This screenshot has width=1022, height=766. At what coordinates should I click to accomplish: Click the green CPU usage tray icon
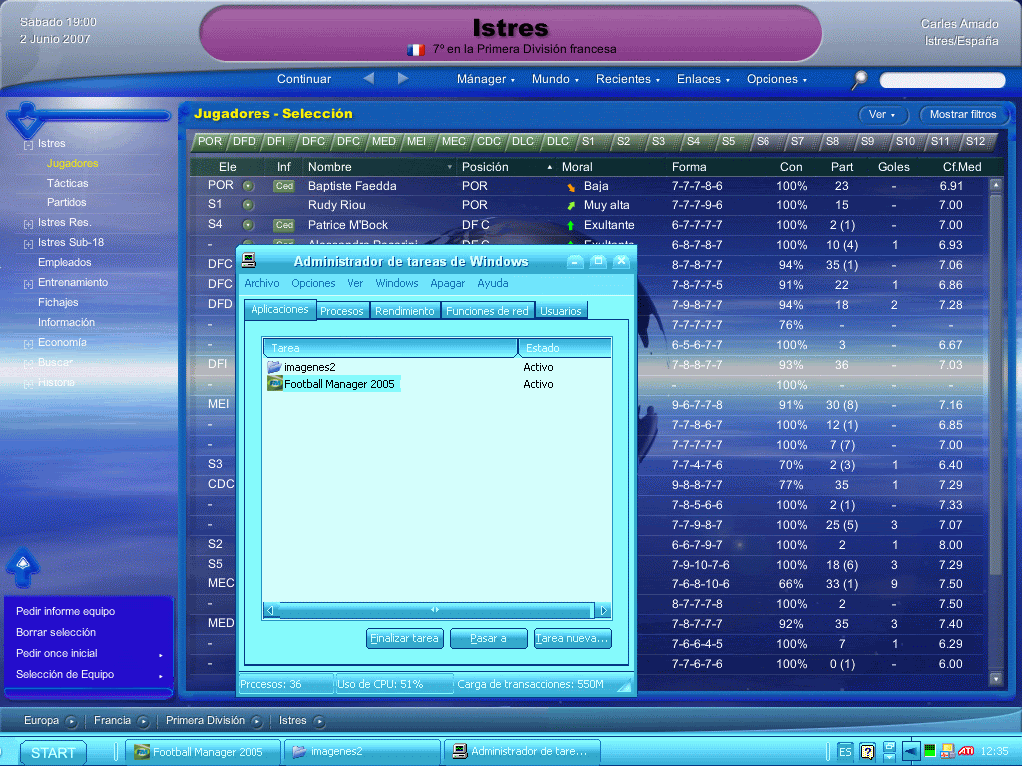click(x=930, y=752)
